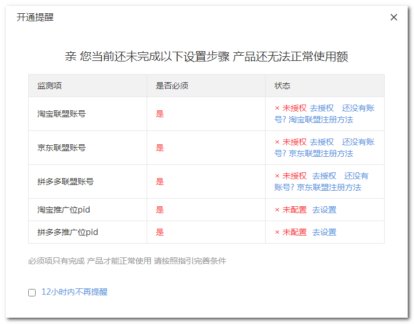The width and height of the screenshot is (414, 324).
Task: Click red 是 in 拼多多推广位pid row
Action: coord(160,233)
